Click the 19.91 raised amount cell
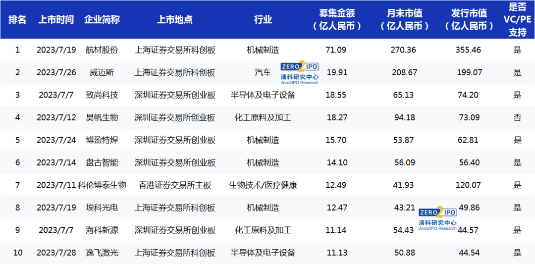Image resolution: width=535 pixels, height=264 pixels. pyautogui.click(x=337, y=73)
